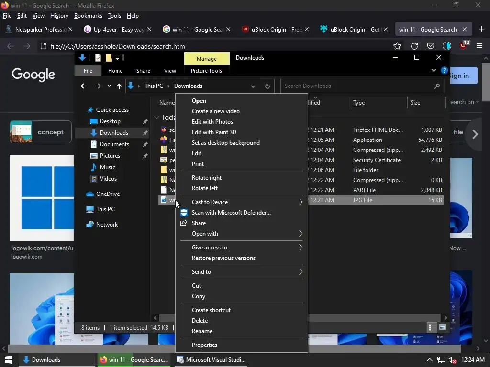
Task: Go up one folder level in Explorer
Action: tap(119, 86)
